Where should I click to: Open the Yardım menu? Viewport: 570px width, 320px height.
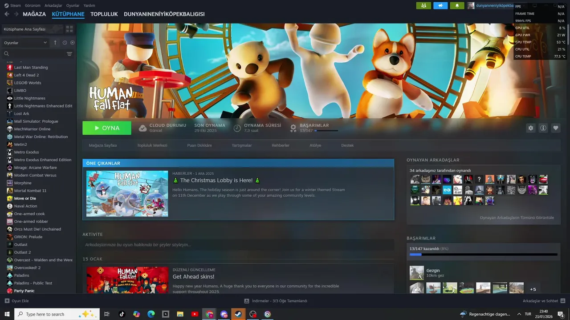point(90,5)
